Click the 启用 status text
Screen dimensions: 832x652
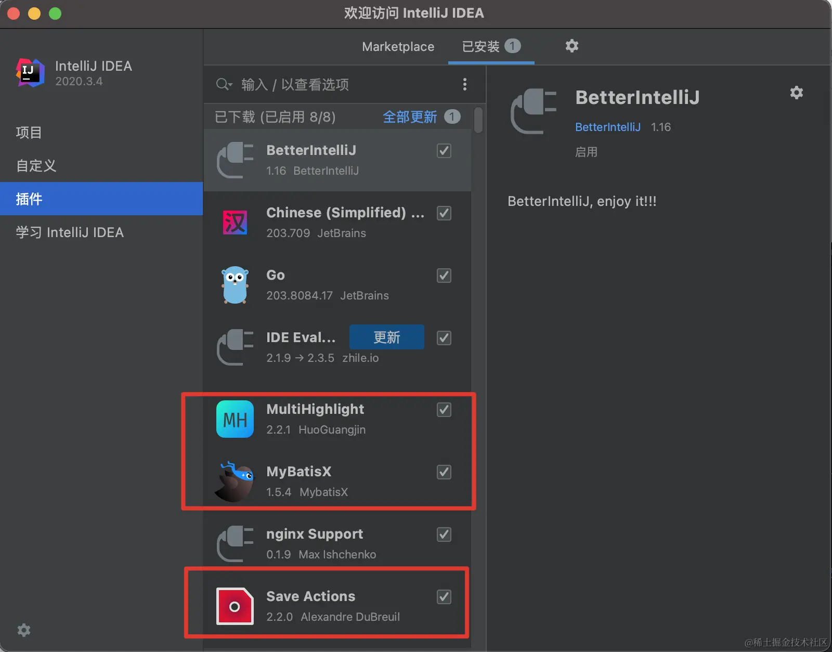click(x=586, y=152)
